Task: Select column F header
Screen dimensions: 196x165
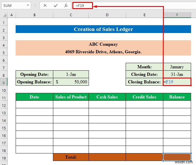Action: (x=177, y=15)
